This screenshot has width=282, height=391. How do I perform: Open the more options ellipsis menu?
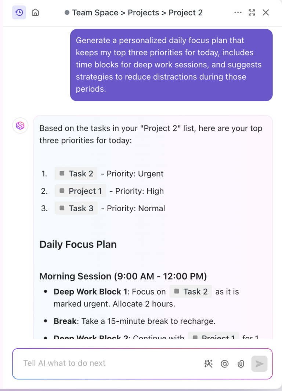click(x=238, y=12)
